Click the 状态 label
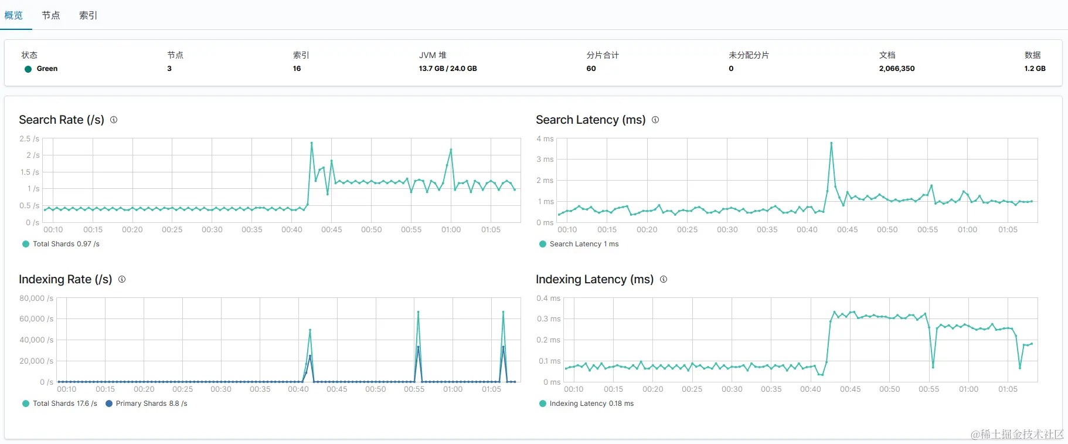This screenshot has height=444, width=1068. pos(29,55)
